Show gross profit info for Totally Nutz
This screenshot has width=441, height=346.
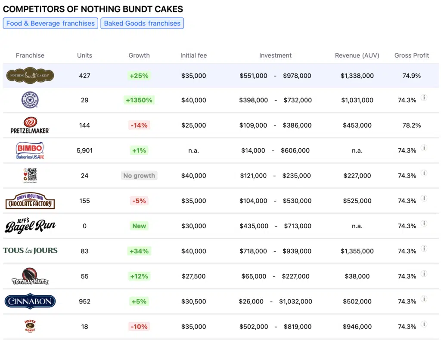pyautogui.click(x=424, y=274)
